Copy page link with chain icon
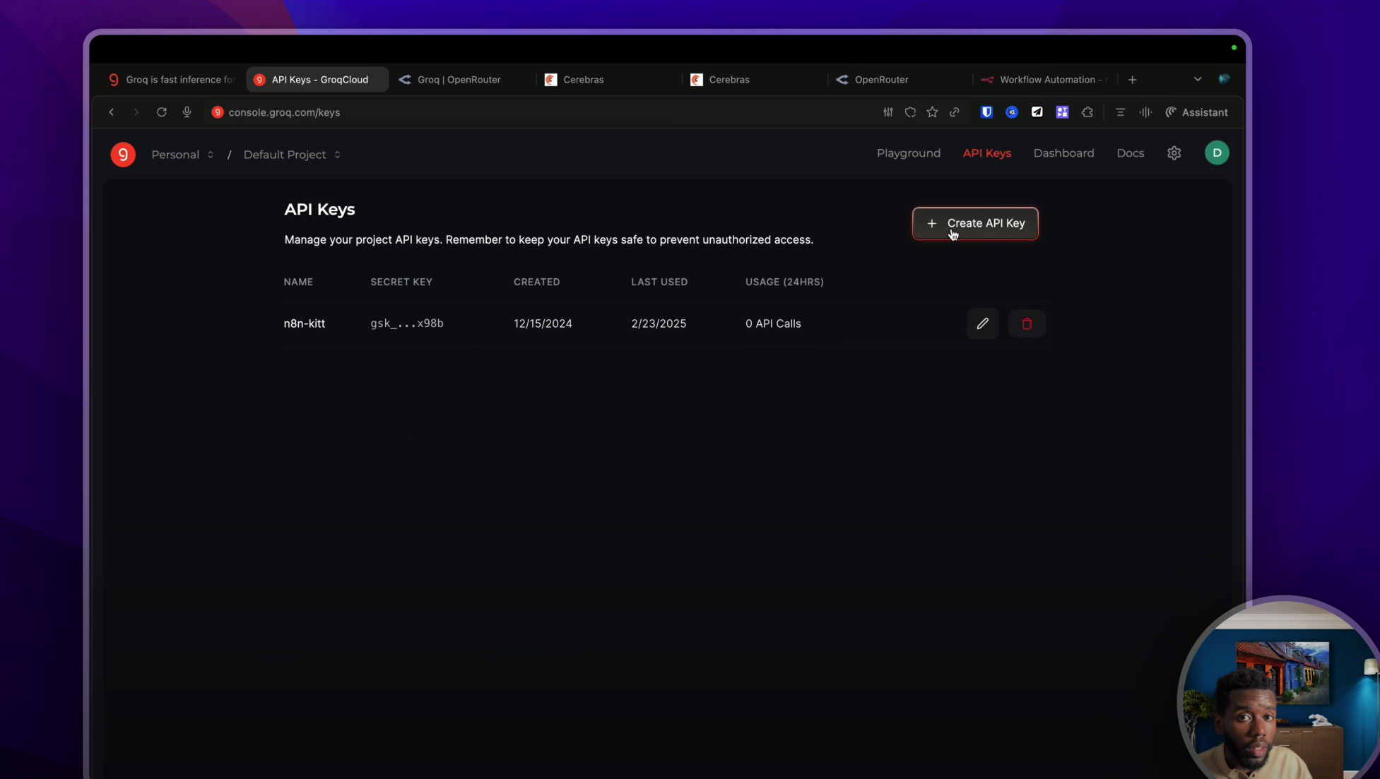Viewport: 1380px width, 779px height. tap(955, 112)
